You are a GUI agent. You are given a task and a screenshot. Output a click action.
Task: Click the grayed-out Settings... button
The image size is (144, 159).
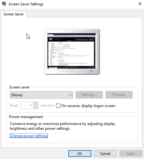click(89, 95)
